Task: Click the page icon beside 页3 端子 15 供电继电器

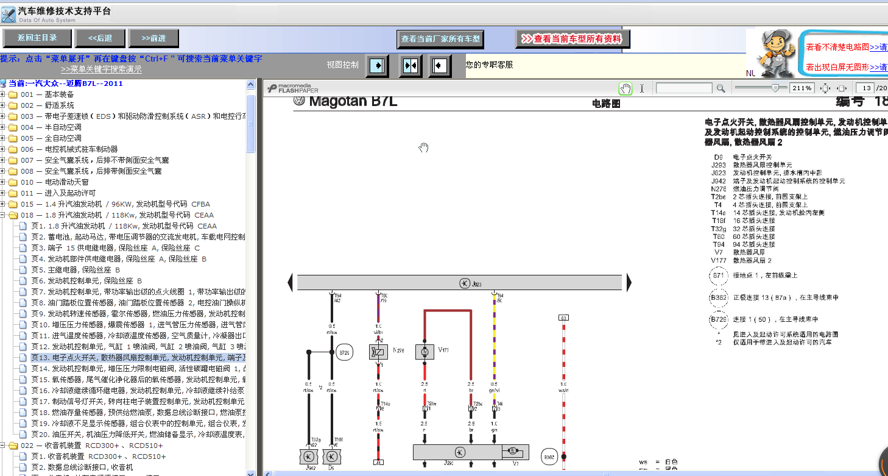Action: click(x=24, y=248)
